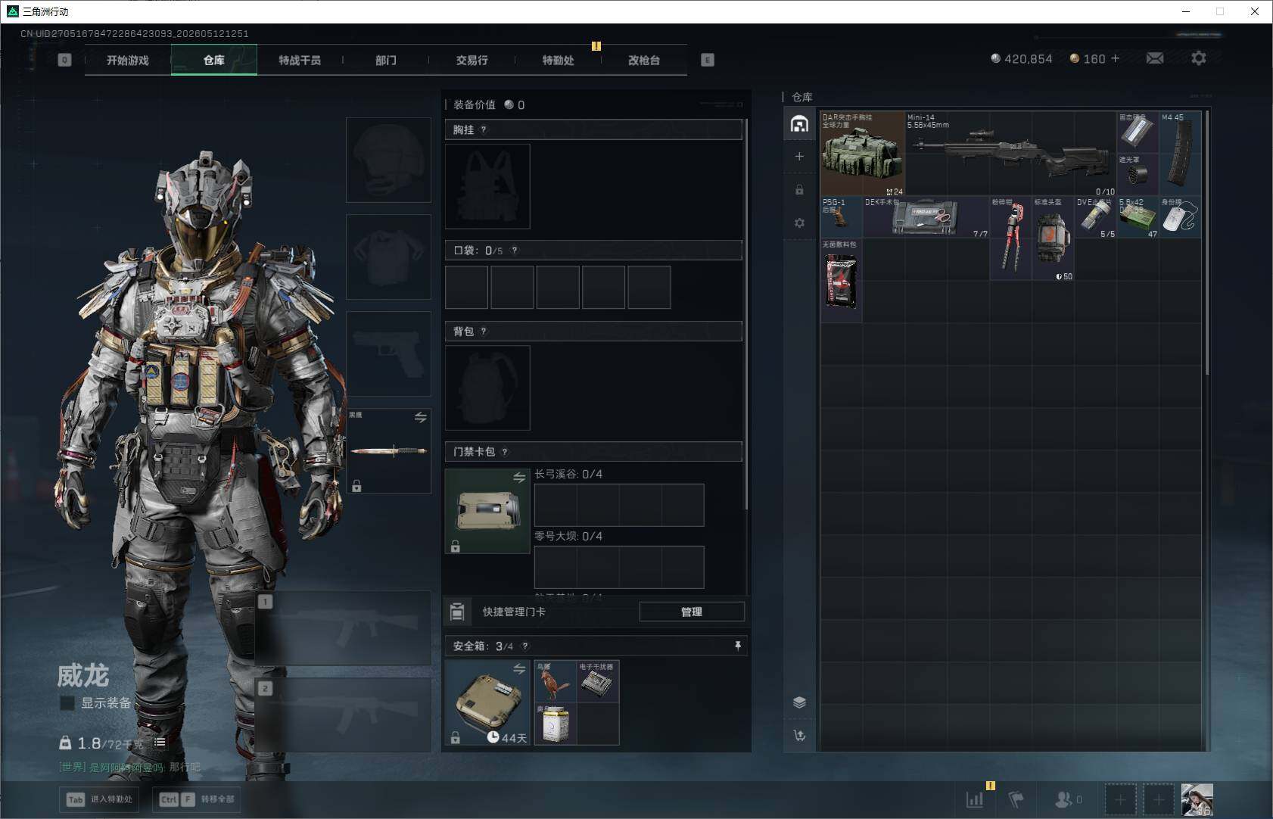Select the 5.8x42 ammo box
The width and height of the screenshot is (1273, 819).
[x=1138, y=217]
